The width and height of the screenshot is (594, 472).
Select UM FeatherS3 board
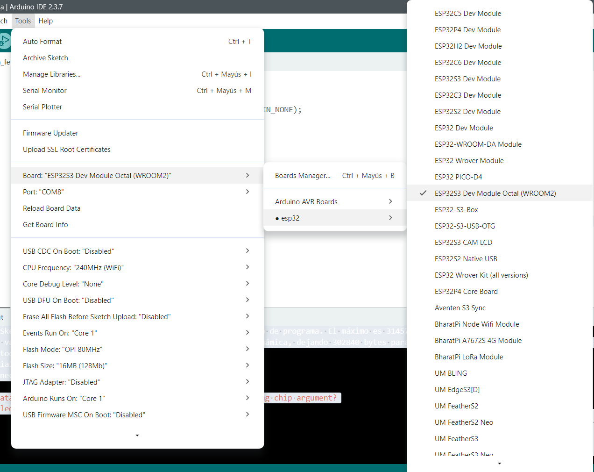pos(500,439)
